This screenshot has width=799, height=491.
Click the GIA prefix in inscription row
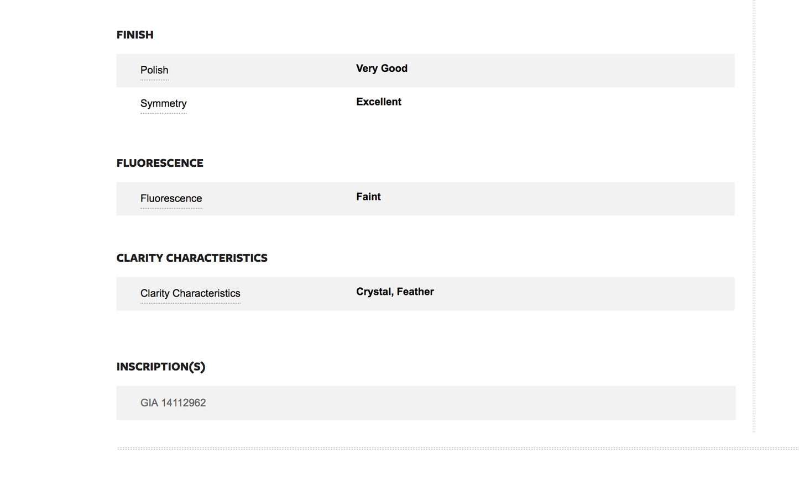tap(149, 403)
